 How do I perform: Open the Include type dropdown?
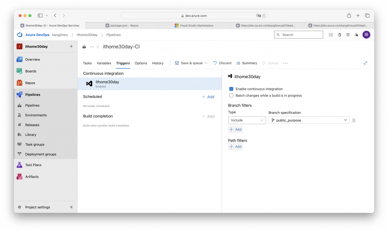247,120
